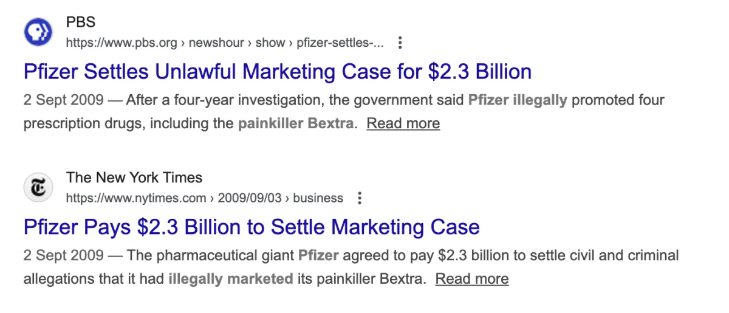Screen dimensions: 729x313
Task: Click the date on the PBS snippet
Action: click(x=64, y=100)
